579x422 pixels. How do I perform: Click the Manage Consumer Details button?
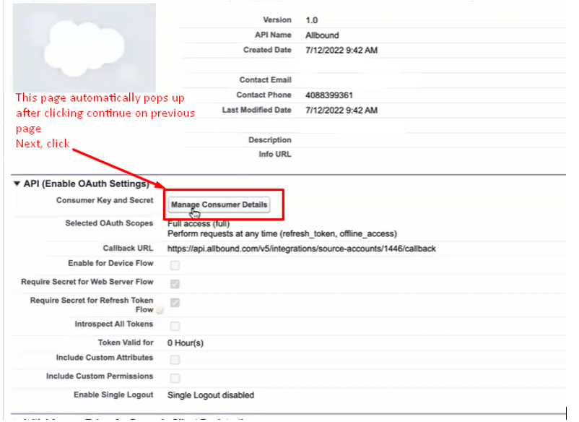coord(219,204)
